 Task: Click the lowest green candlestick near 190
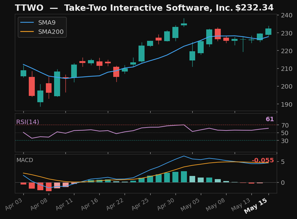tap(40, 96)
